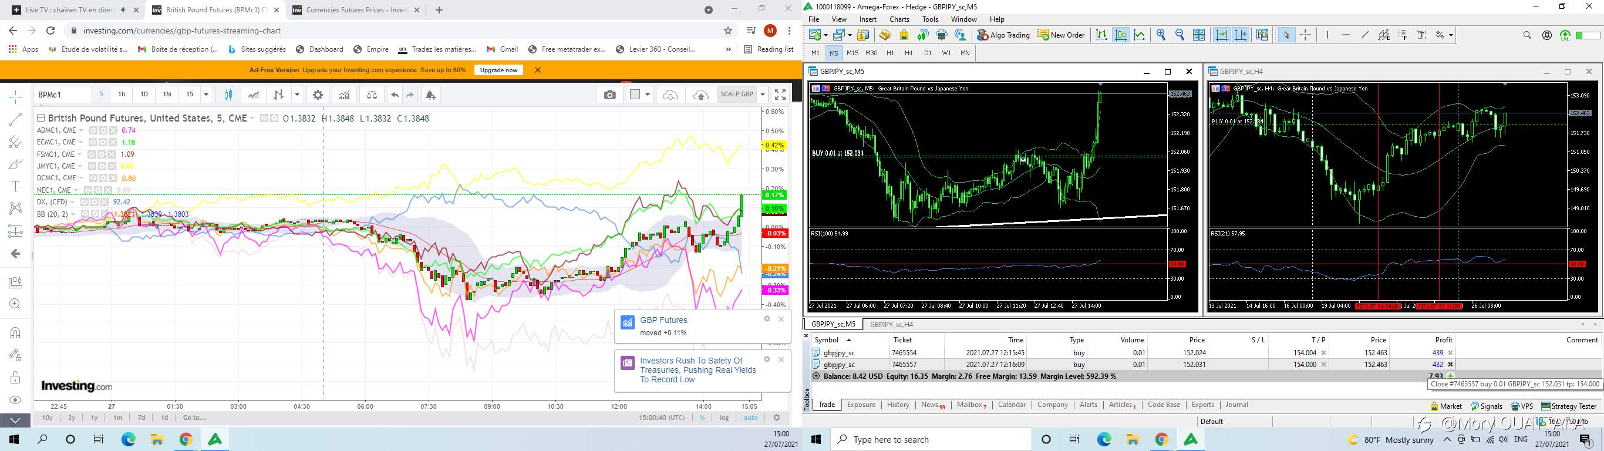Open the chart settings gear in Investing toolbar
The height and width of the screenshot is (451, 1604).
(318, 95)
